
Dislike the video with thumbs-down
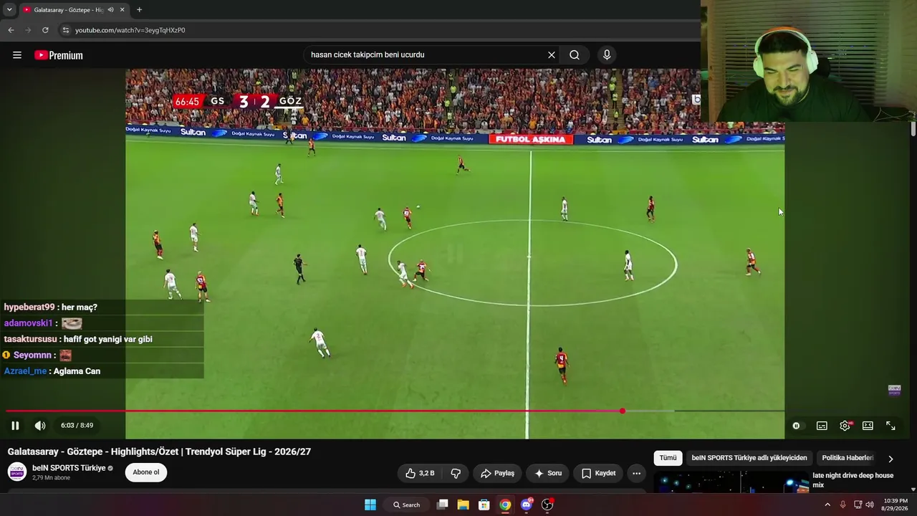point(456,473)
